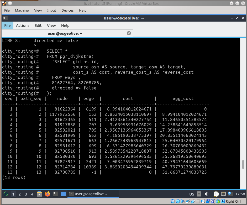Launch terminal from the quick-launch panel
The height and width of the screenshot is (205, 247).
(55, 194)
